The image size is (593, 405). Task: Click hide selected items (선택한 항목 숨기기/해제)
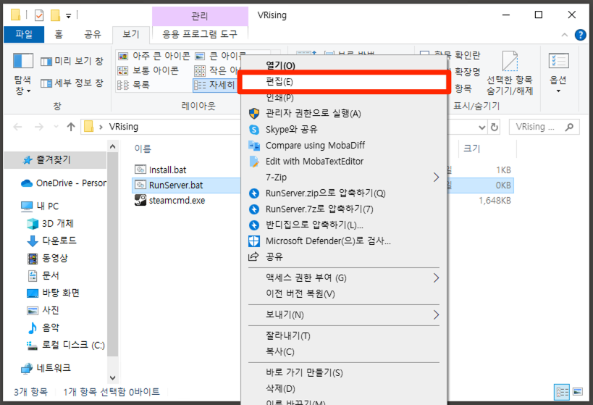pyautogui.click(x=510, y=74)
